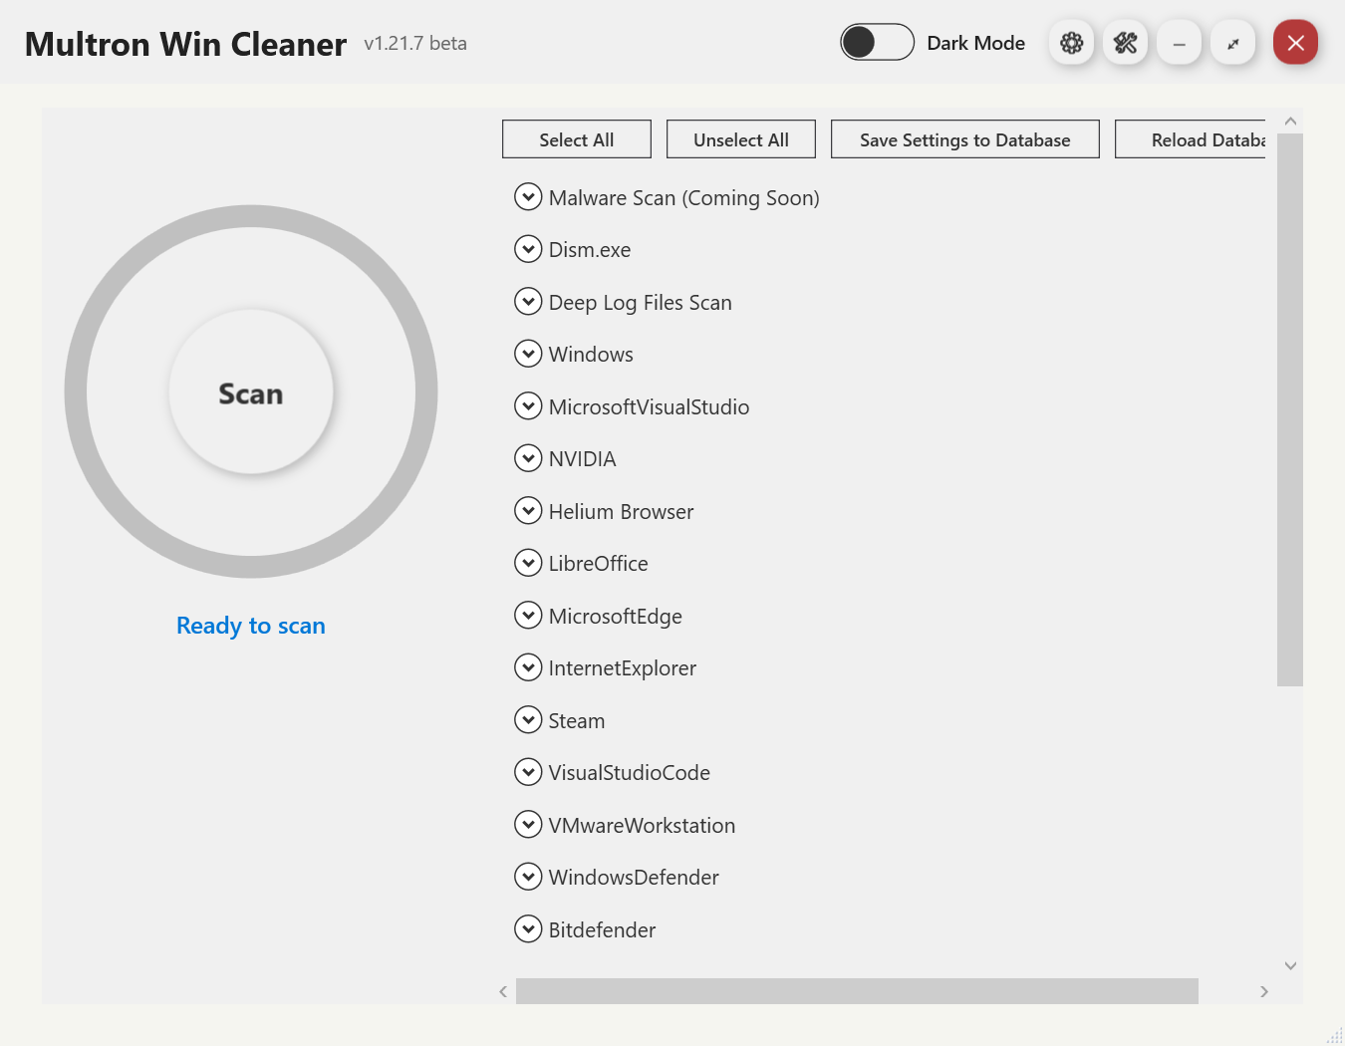The image size is (1345, 1046).
Task: Open the tools wrench icon
Action: tap(1126, 43)
